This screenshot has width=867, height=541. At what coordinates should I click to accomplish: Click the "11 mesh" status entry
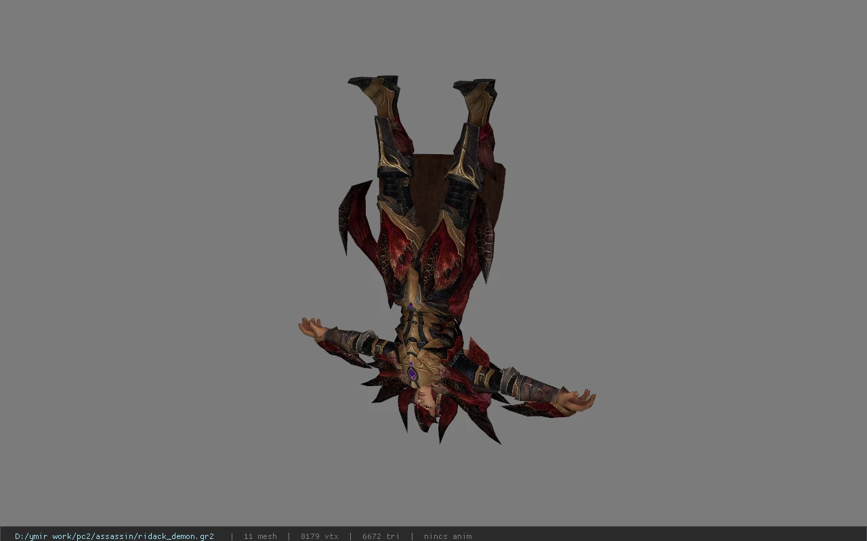260,536
